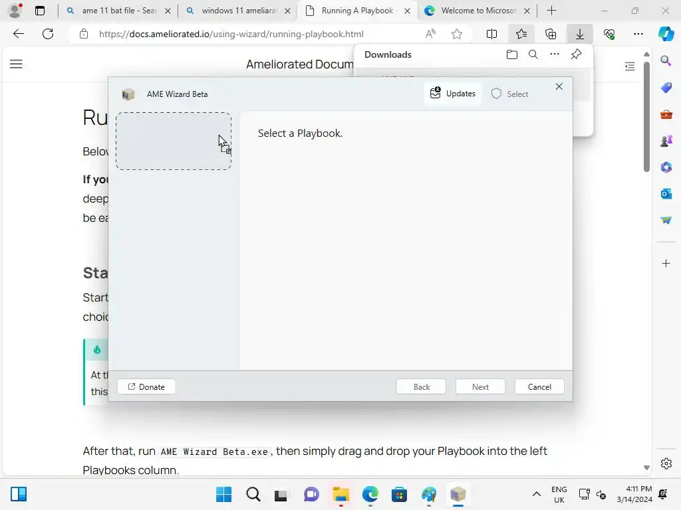Open split screen icon
The height and width of the screenshot is (510, 681).
491,34
